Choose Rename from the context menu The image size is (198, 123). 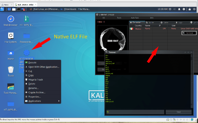(42, 88)
